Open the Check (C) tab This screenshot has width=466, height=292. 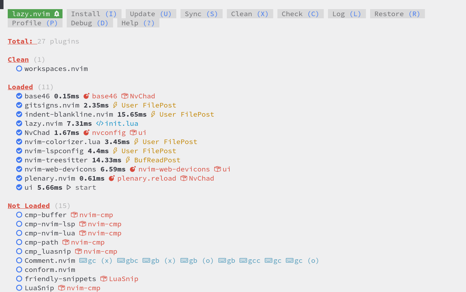(x=301, y=14)
